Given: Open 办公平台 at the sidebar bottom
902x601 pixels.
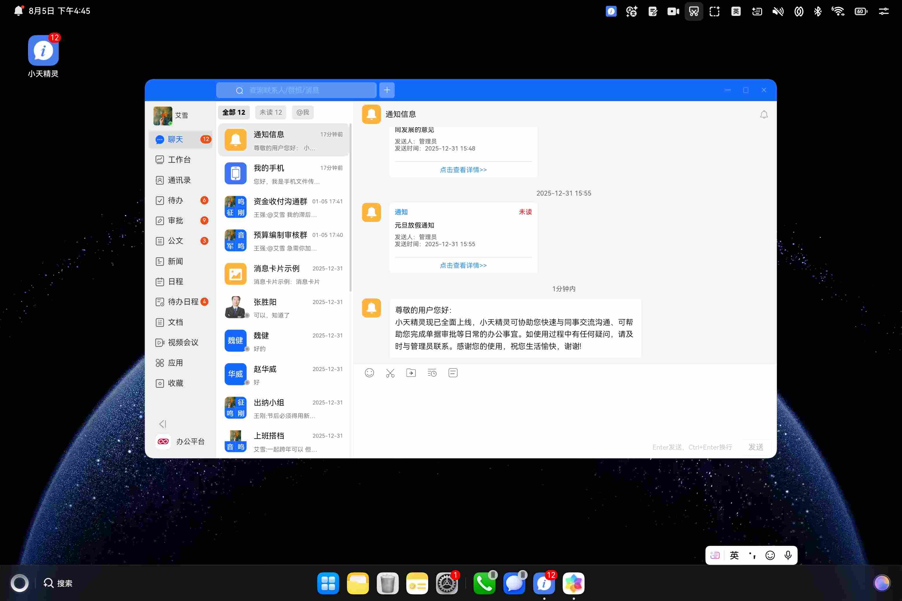Looking at the screenshot, I should pyautogui.click(x=180, y=441).
